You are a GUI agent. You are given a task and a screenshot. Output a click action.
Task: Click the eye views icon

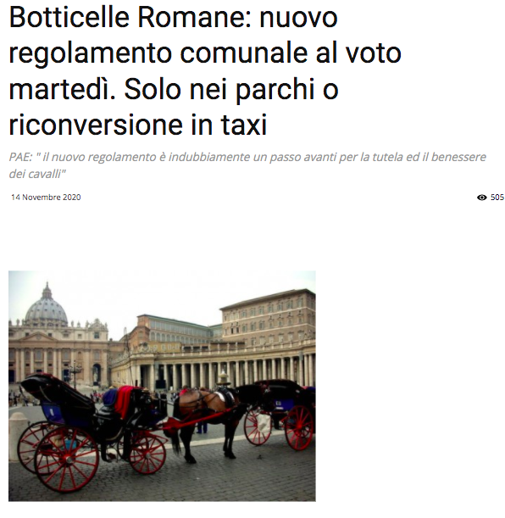coord(481,198)
